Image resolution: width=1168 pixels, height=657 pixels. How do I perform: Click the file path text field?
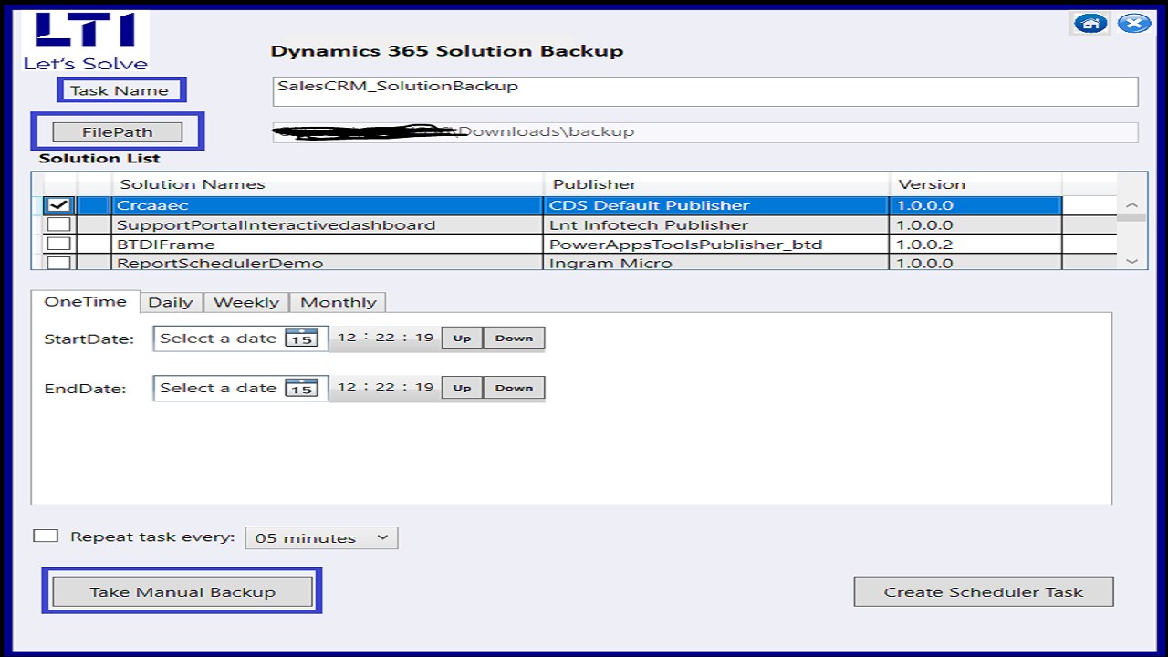(x=705, y=132)
